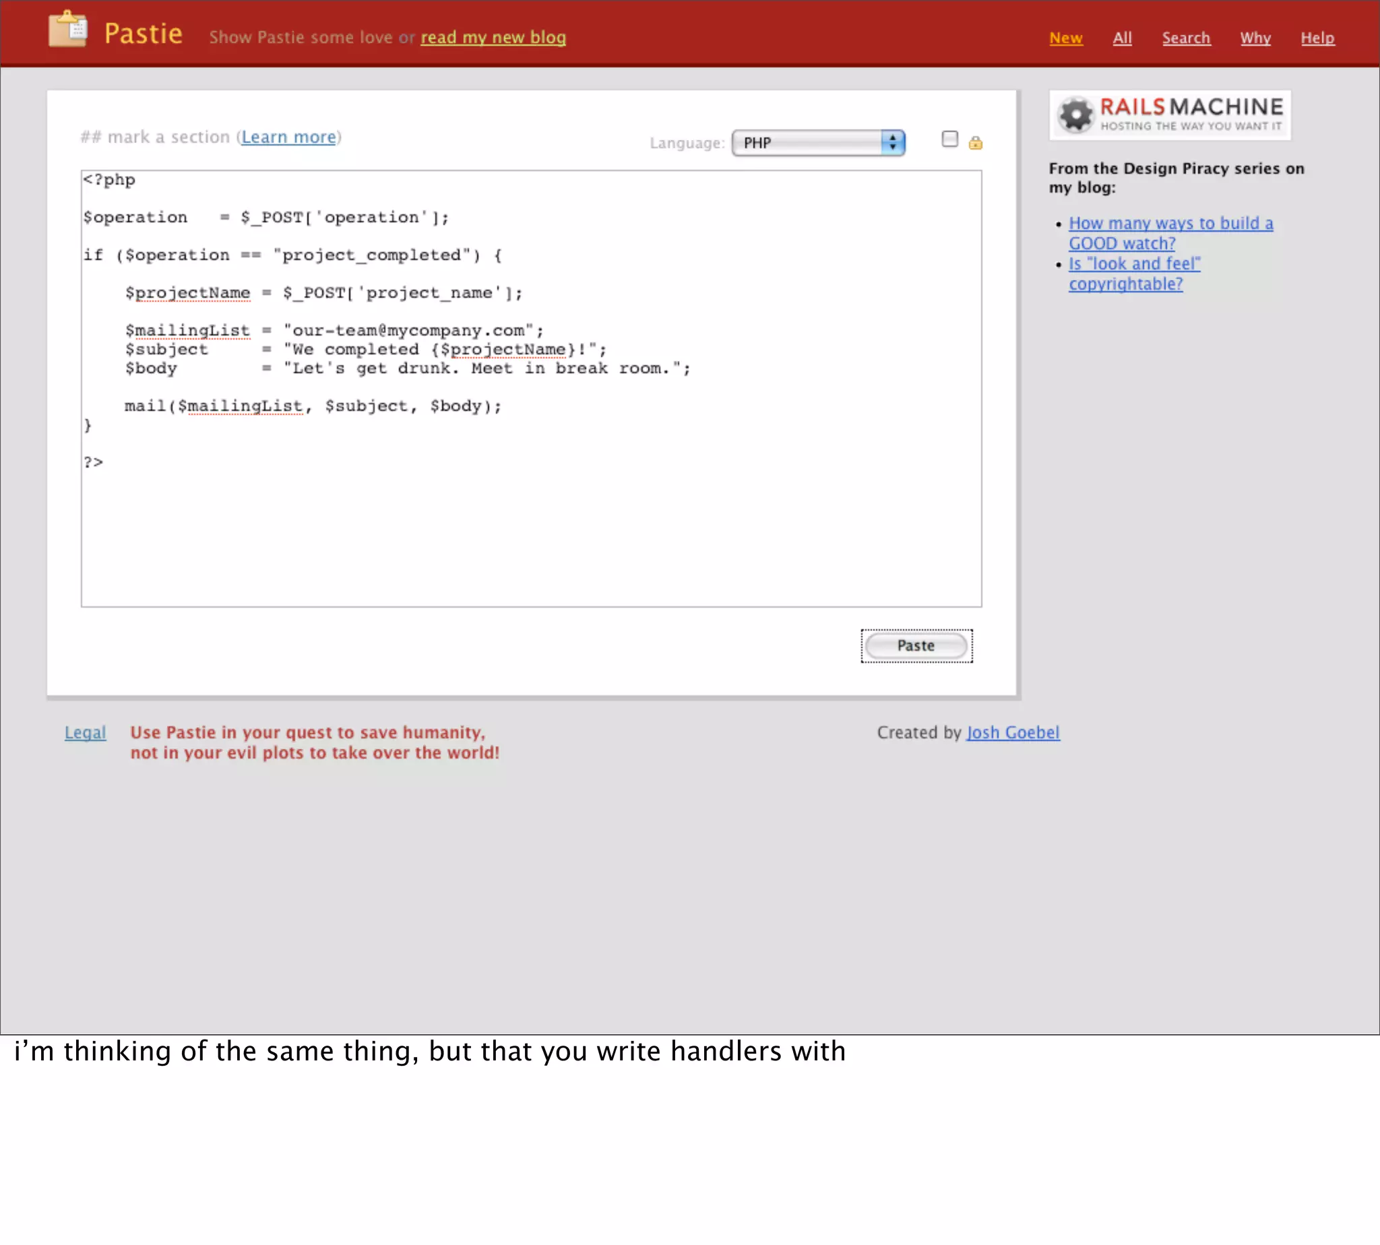This screenshot has width=1380, height=1245.
Task: Check the private paste checkbox
Action: [949, 139]
